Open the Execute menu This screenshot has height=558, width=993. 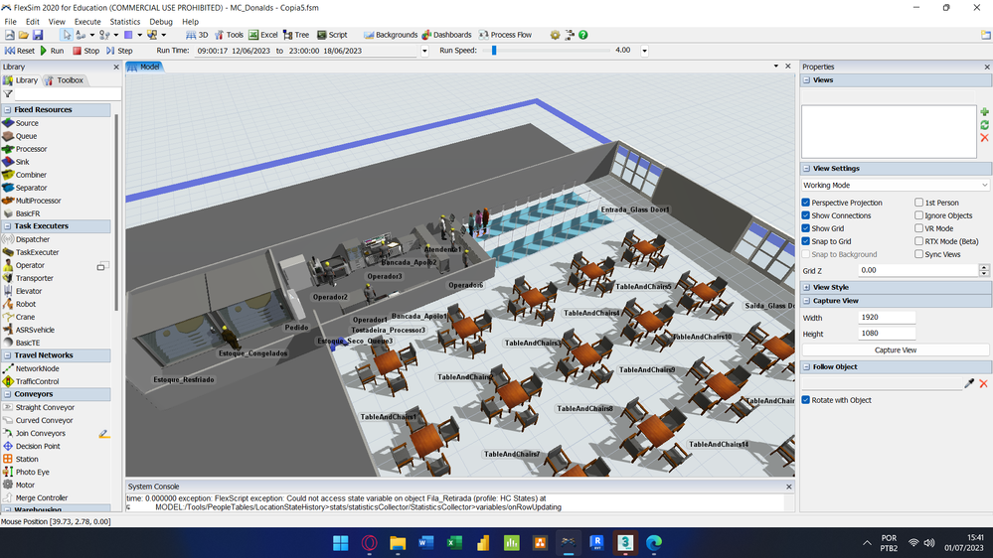(87, 22)
